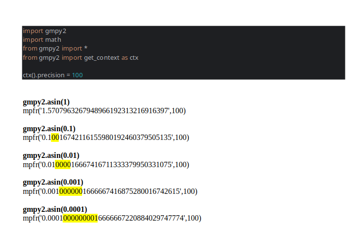Click the digits 16742116 in the asin(0.1) result
The width and height of the screenshot is (358, 241).
pos(78,138)
